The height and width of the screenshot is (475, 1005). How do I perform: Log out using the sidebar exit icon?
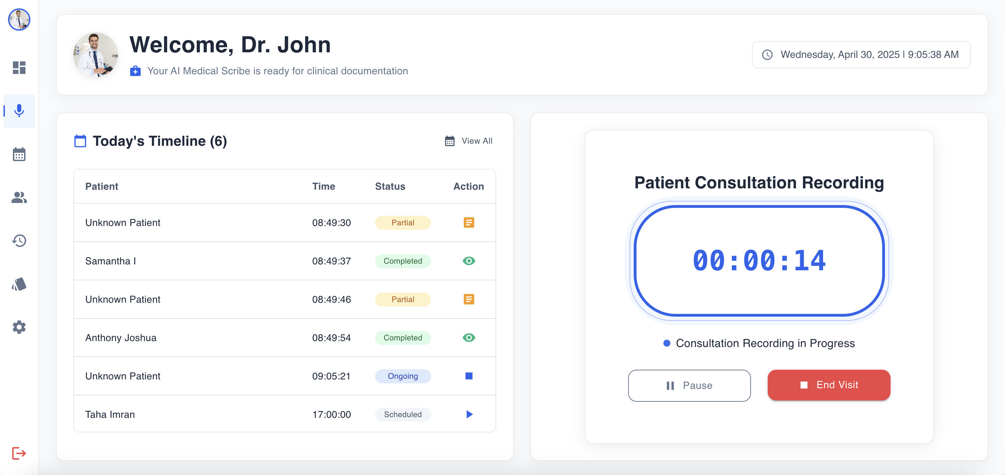(x=19, y=453)
